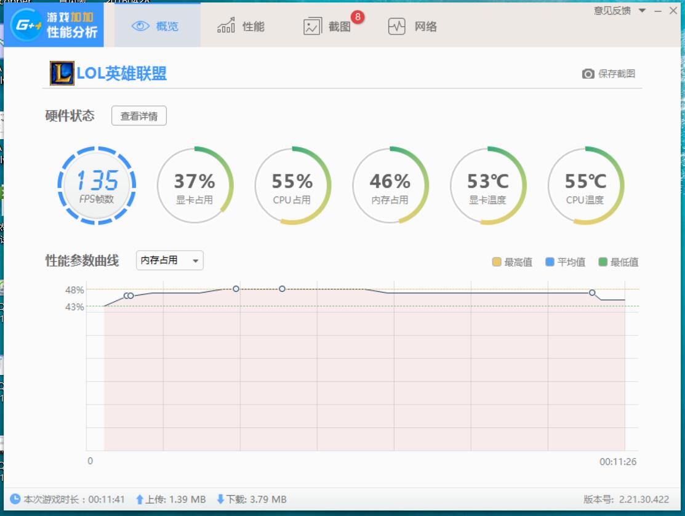Click the 55% CPU占用 gauge
The image size is (685, 516).
[x=293, y=185]
